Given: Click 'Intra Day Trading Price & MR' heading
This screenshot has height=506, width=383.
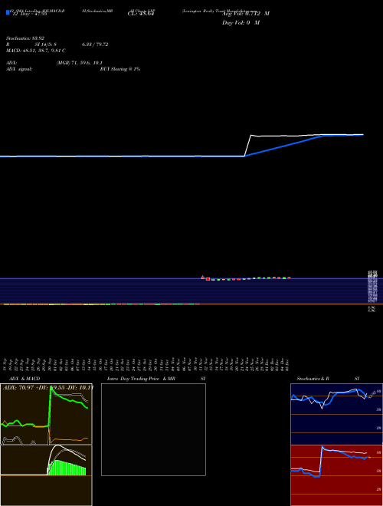Looking at the screenshot, I should [142, 379].
